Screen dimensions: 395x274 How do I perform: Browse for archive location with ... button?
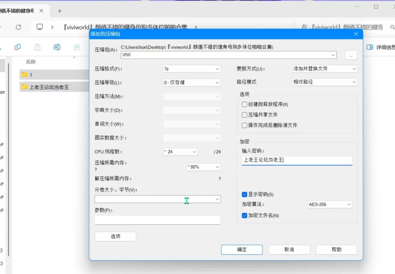click(x=351, y=55)
